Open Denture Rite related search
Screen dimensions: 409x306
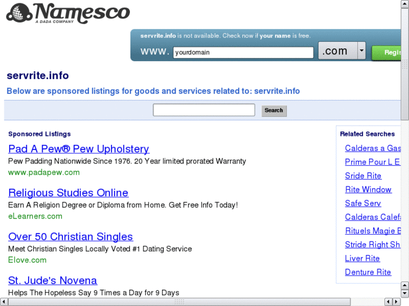pos(368,272)
